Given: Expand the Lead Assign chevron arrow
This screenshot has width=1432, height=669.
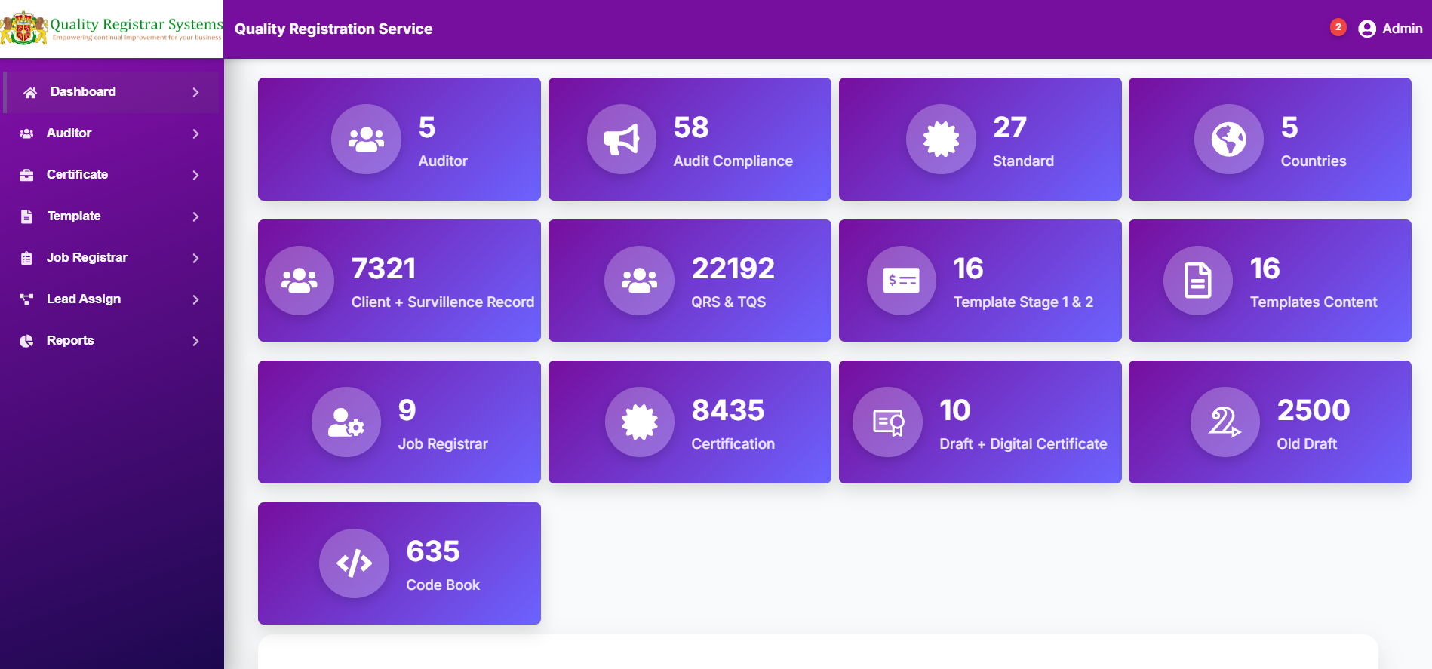Looking at the screenshot, I should (195, 299).
